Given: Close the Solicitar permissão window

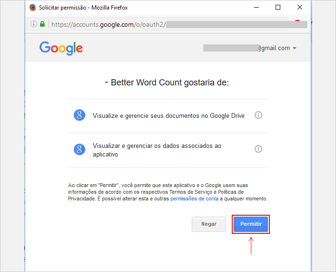Looking at the screenshot, I should pos(300,7).
